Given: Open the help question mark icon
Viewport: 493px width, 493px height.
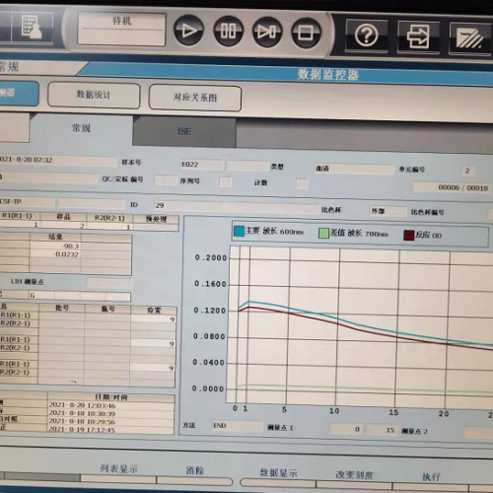Looking at the screenshot, I should [366, 35].
